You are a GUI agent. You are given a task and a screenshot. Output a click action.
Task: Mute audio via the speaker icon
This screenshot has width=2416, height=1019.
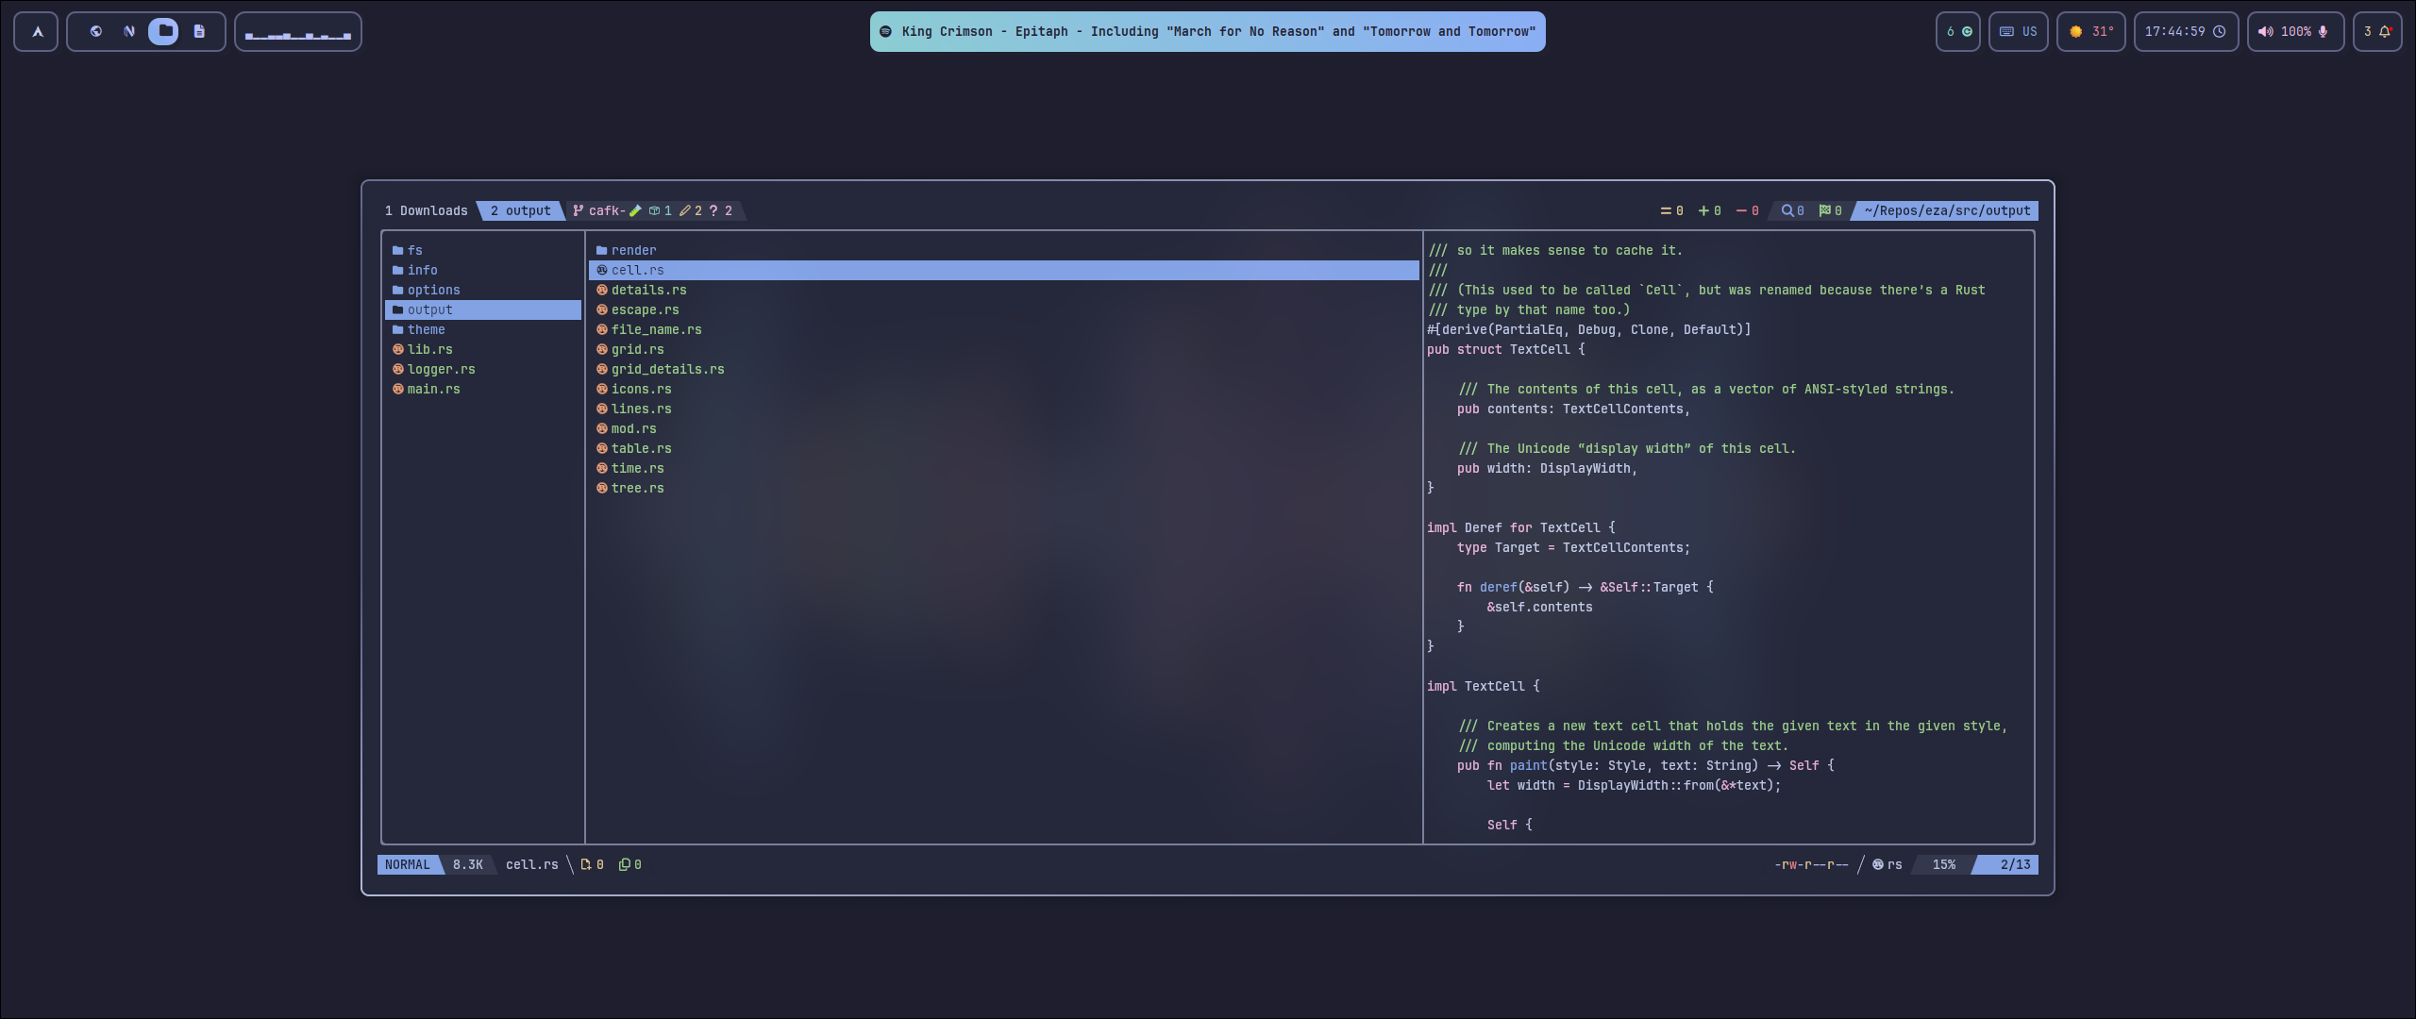pyautogui.click(x=2267, y=31)
